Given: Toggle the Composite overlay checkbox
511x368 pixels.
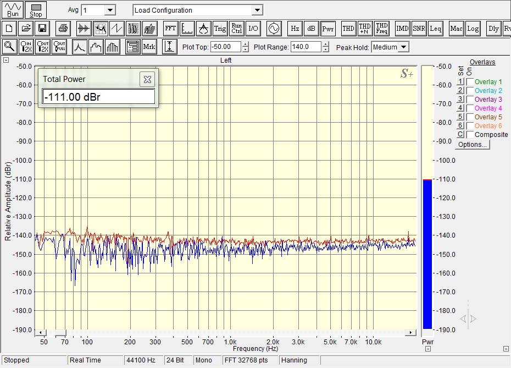Looking at the screenshot, I should 470,135.
